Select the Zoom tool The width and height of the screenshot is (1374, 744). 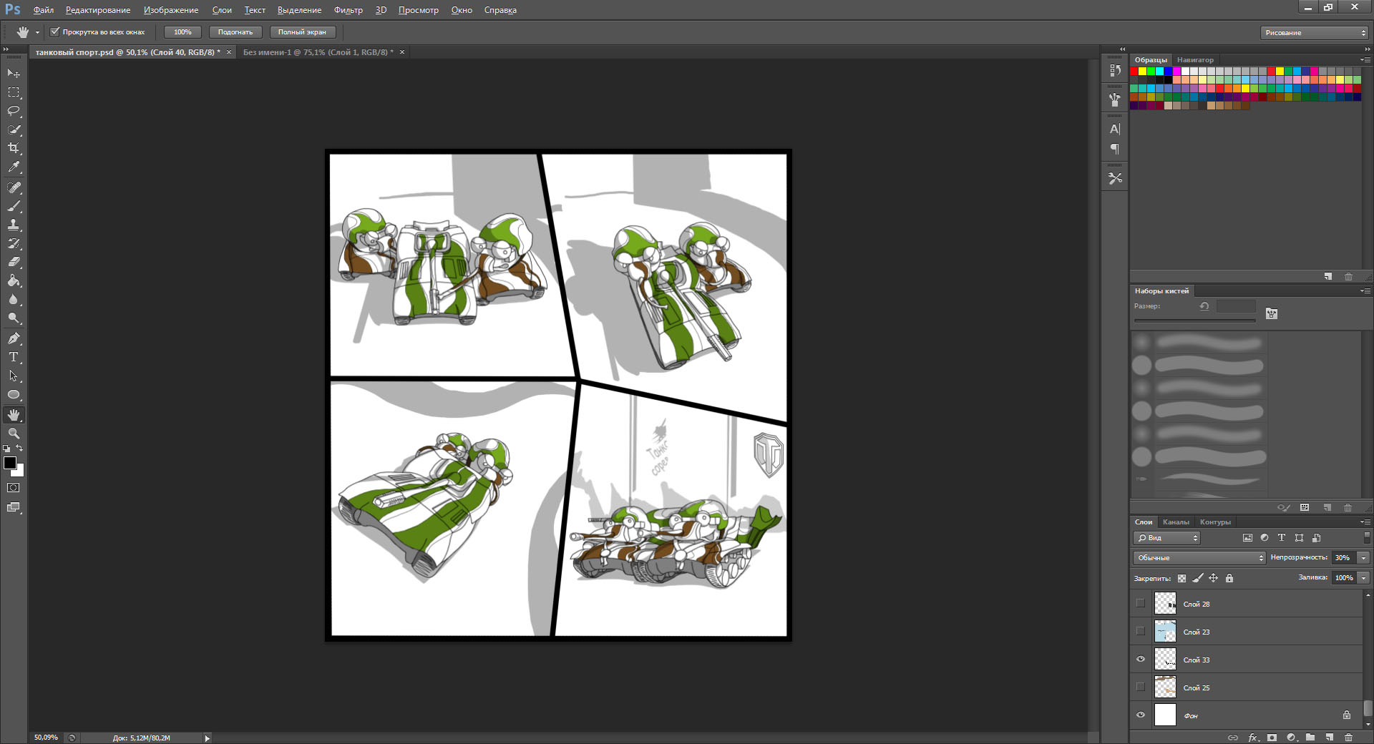pyautogui.click(x=14, y=434)
